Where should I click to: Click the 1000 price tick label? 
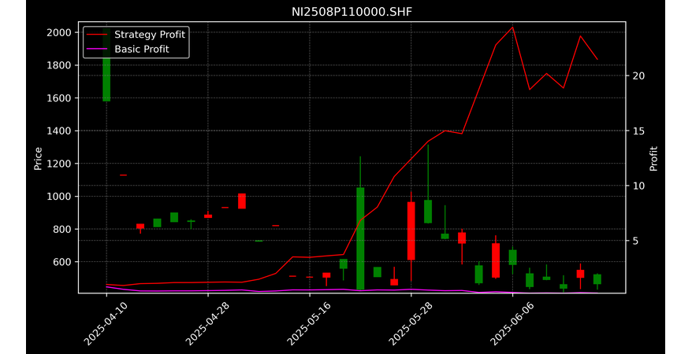pos(60,197)
